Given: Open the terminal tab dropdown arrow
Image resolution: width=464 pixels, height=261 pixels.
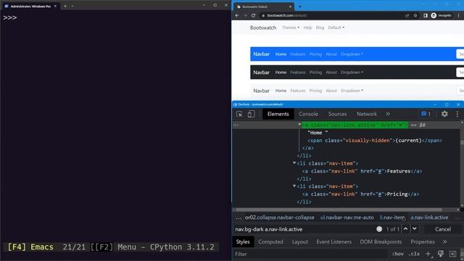Looking at the screenshot, I should click(72, 6).
